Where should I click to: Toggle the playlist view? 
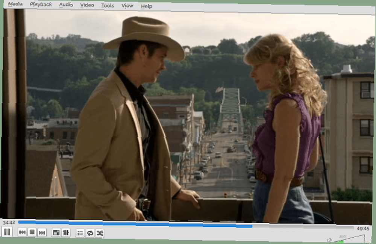80,233
